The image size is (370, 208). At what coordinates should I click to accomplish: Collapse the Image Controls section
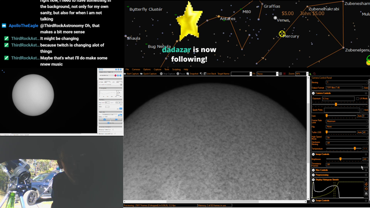coord(313,154)
